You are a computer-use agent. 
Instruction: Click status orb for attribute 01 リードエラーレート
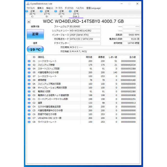tap(29, 61)
